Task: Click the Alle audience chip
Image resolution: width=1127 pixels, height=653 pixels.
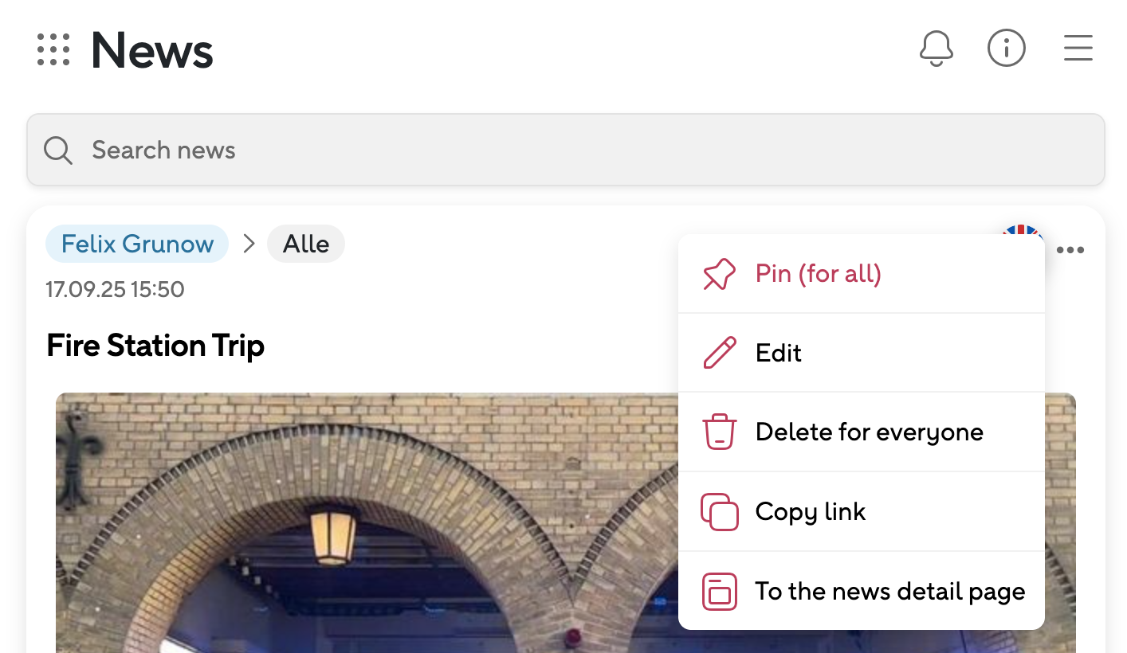Action: (x=306, y=244)
